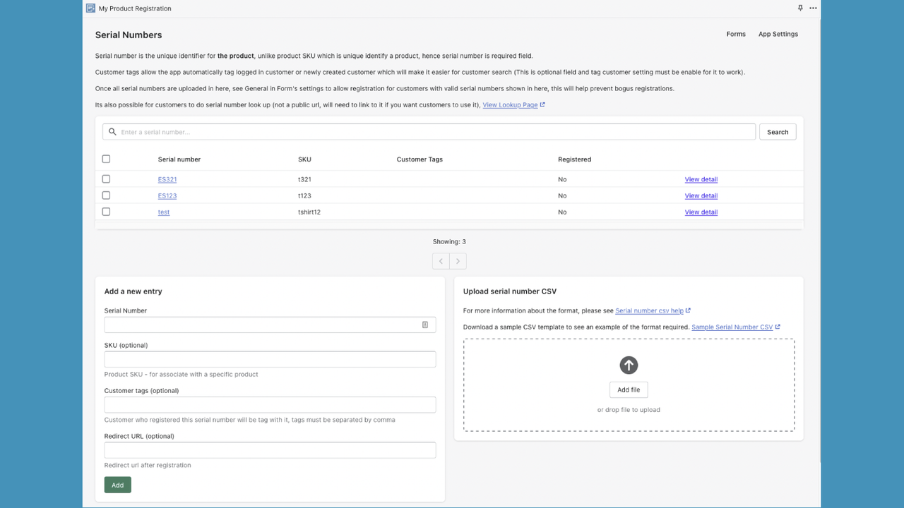Screen dimensions: 904x508
Task: Check the box for the test row
Action: coord(106,212)
